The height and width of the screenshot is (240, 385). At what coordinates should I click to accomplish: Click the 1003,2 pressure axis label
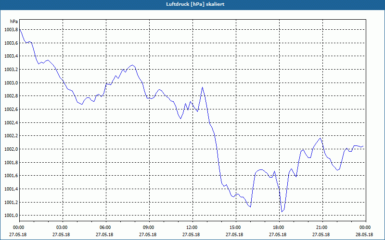click(x=11, y=70)
